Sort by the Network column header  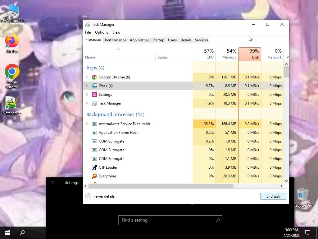click(273, 54)
